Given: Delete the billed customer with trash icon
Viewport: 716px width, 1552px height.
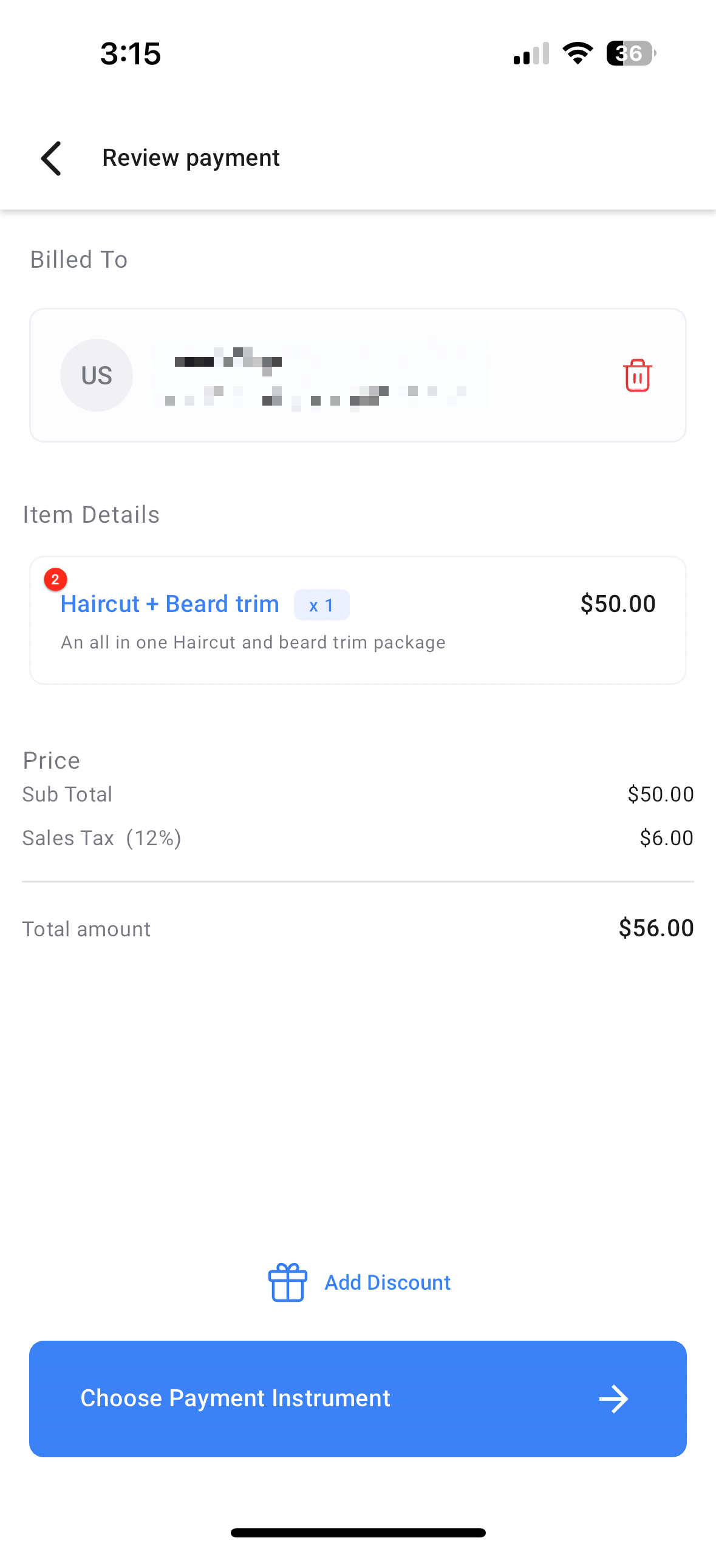Looking at the screenshot, I should [637, 375].
